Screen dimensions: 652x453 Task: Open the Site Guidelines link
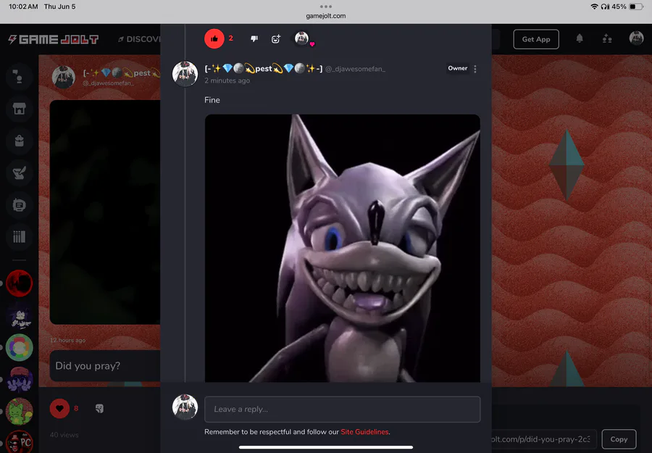364,432
